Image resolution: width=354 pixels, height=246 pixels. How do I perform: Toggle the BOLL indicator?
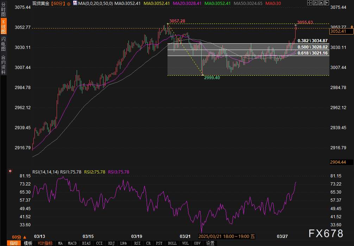pos(172,243)
